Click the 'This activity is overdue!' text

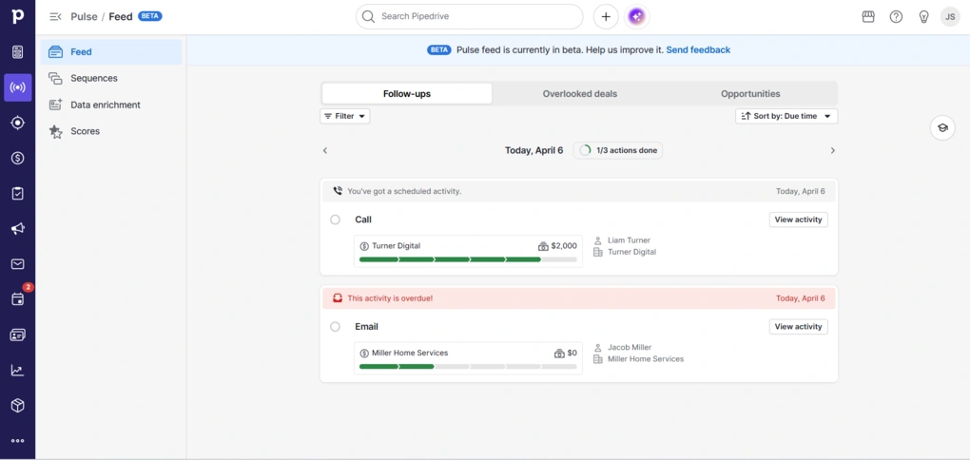click(x=390, y=298)
